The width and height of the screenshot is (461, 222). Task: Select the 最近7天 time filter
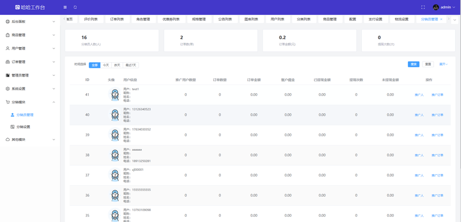click(x=131, y=65)
